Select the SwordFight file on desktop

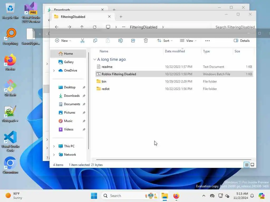tap(31, 36)
